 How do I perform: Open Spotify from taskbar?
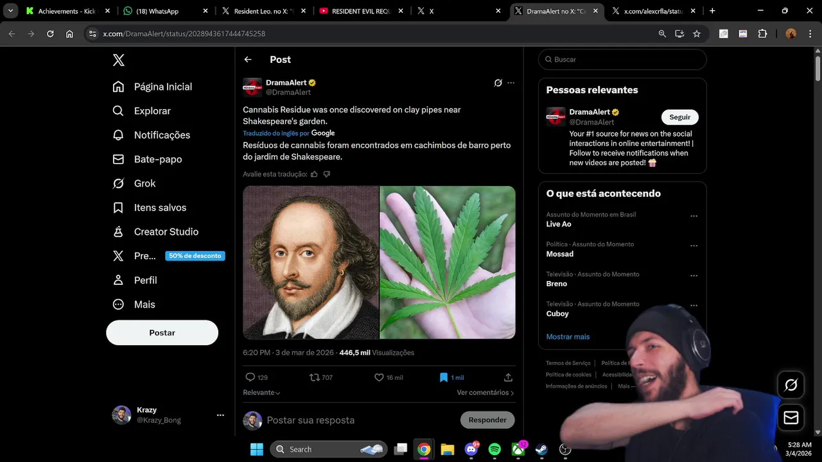click(x=494, y=449)
